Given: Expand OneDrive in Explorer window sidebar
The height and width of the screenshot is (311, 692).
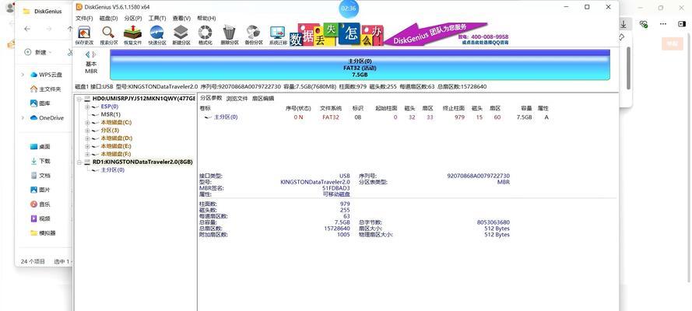Looking at the screenshot, I should click(x=23, y=117).
